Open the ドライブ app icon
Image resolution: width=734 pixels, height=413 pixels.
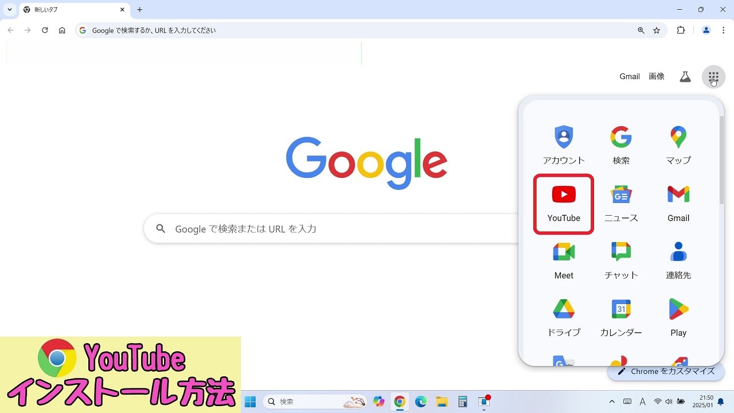tap(564, 318)
